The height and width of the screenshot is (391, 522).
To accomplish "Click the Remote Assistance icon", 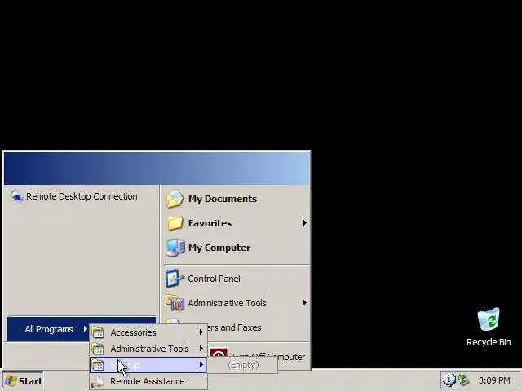I will pyautogui.click(x=98, y=381).
